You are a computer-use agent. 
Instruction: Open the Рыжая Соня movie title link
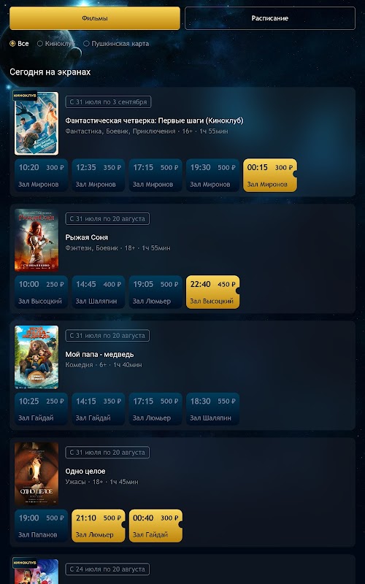(86, 237)
